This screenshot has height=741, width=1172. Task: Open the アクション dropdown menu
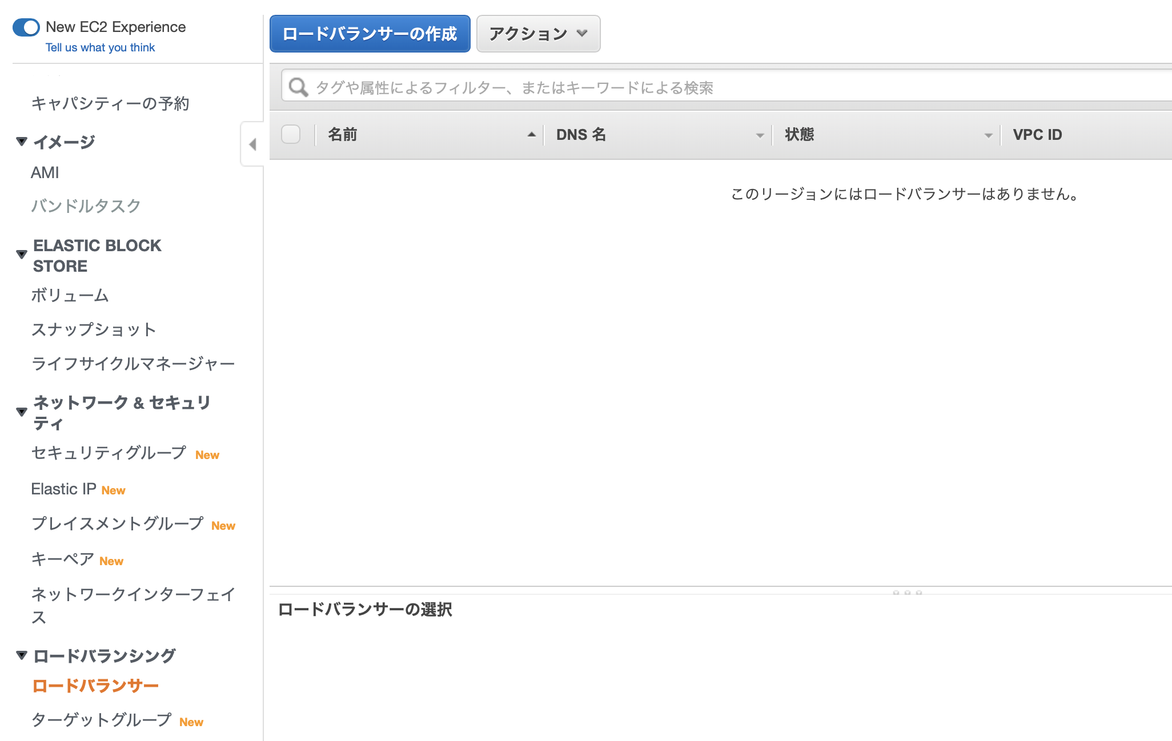[538, 34]
